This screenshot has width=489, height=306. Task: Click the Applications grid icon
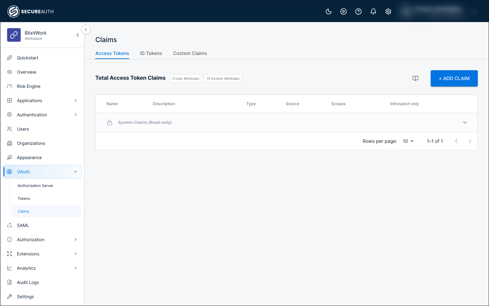[9, 100]
